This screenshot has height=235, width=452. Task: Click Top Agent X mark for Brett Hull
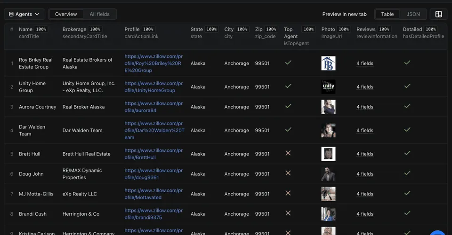pos(288,153)
